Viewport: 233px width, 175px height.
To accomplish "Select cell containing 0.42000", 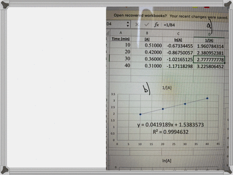I will (x=147, y=52).
